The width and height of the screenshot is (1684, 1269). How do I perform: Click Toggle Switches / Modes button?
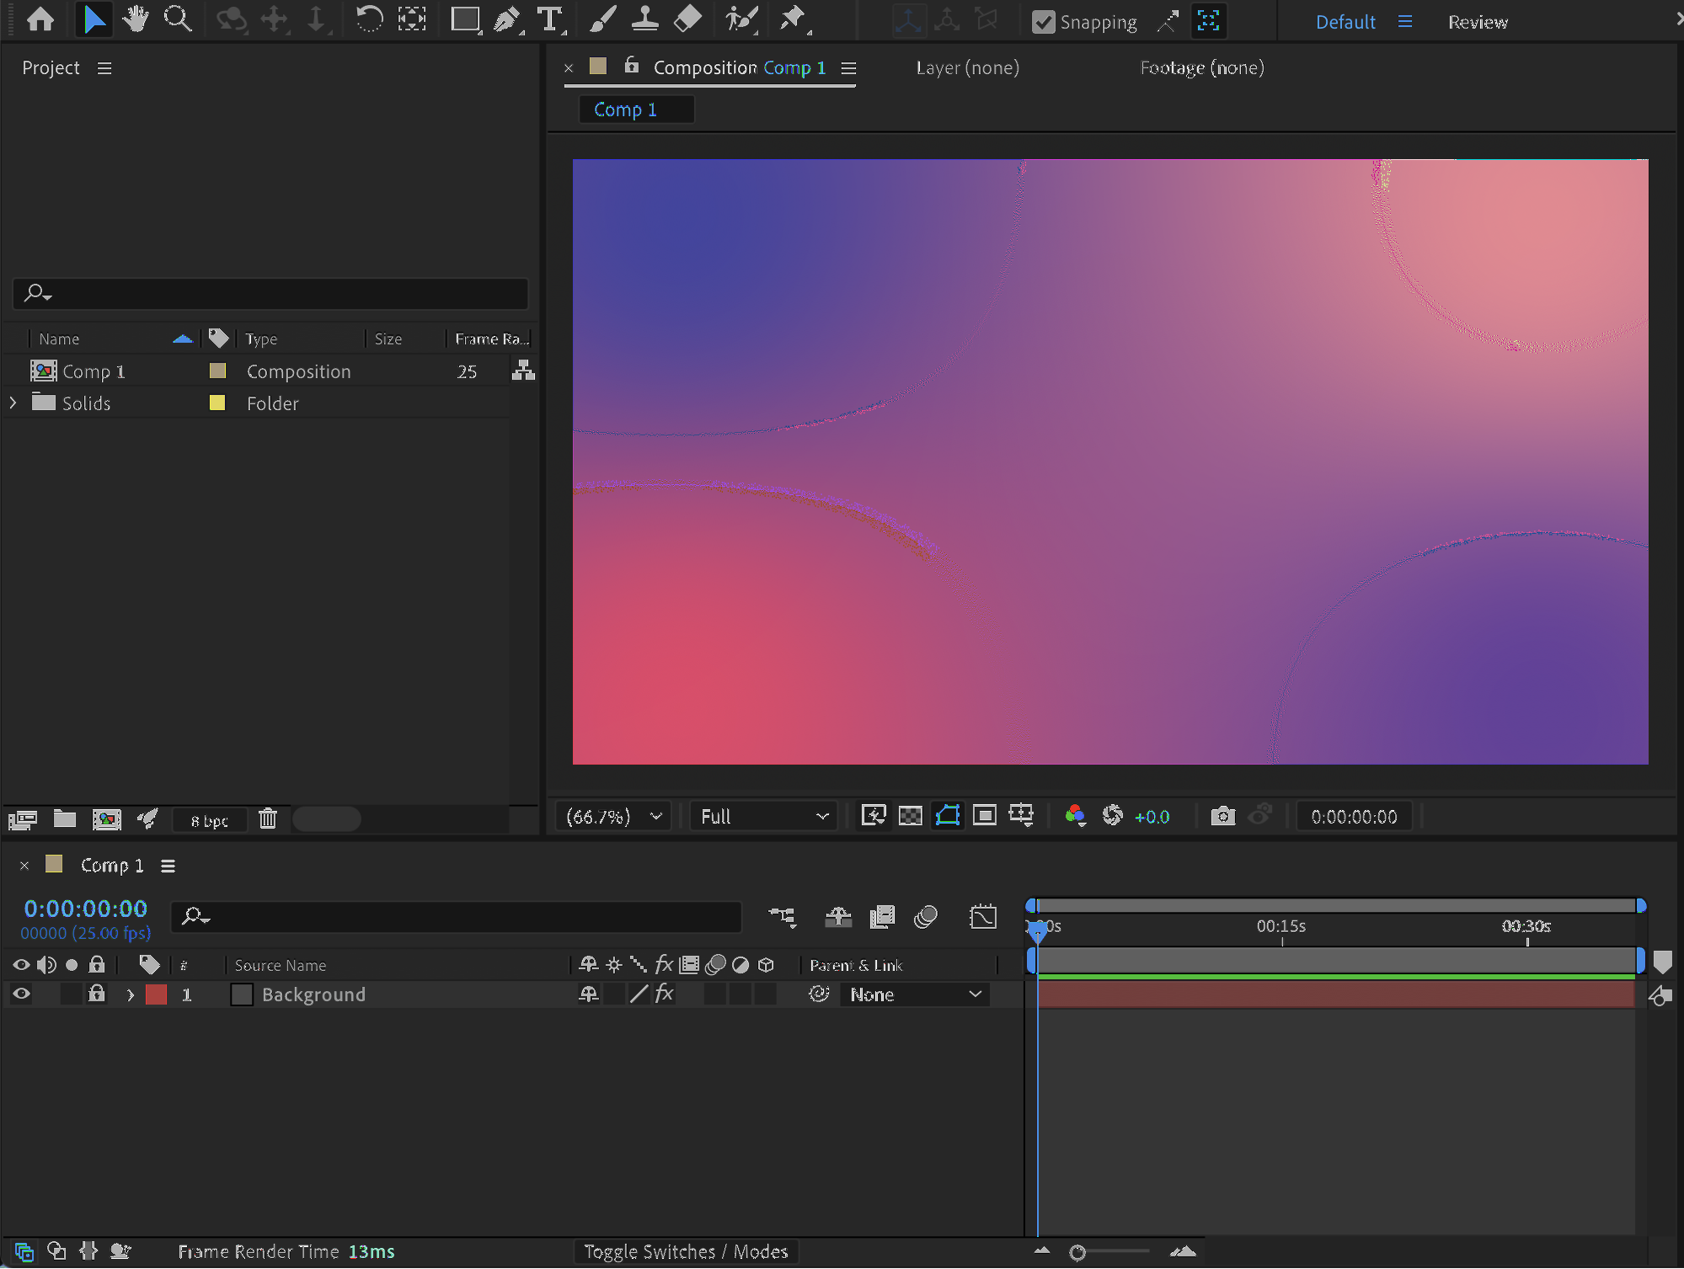coord(686,1251)
